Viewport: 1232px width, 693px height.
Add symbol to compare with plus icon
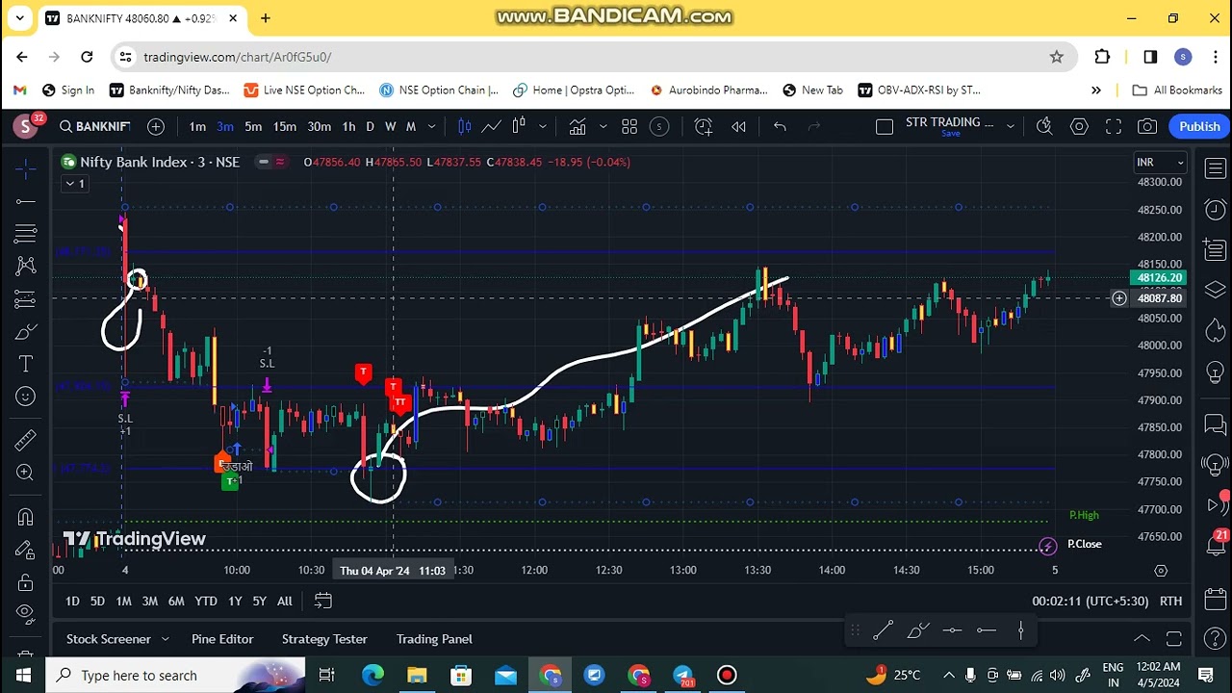pyautogui.click(x=156, y=126)
